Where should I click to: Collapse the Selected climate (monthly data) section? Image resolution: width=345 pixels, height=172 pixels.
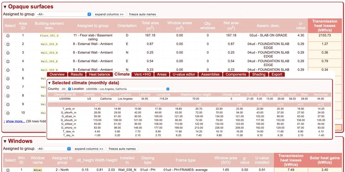(x=49, y=83)
